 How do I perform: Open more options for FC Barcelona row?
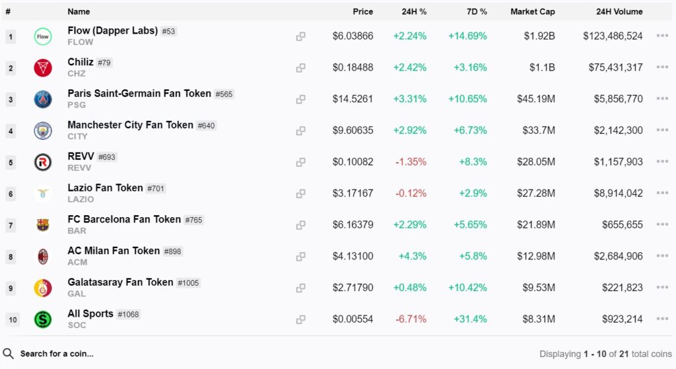(662, 224)
